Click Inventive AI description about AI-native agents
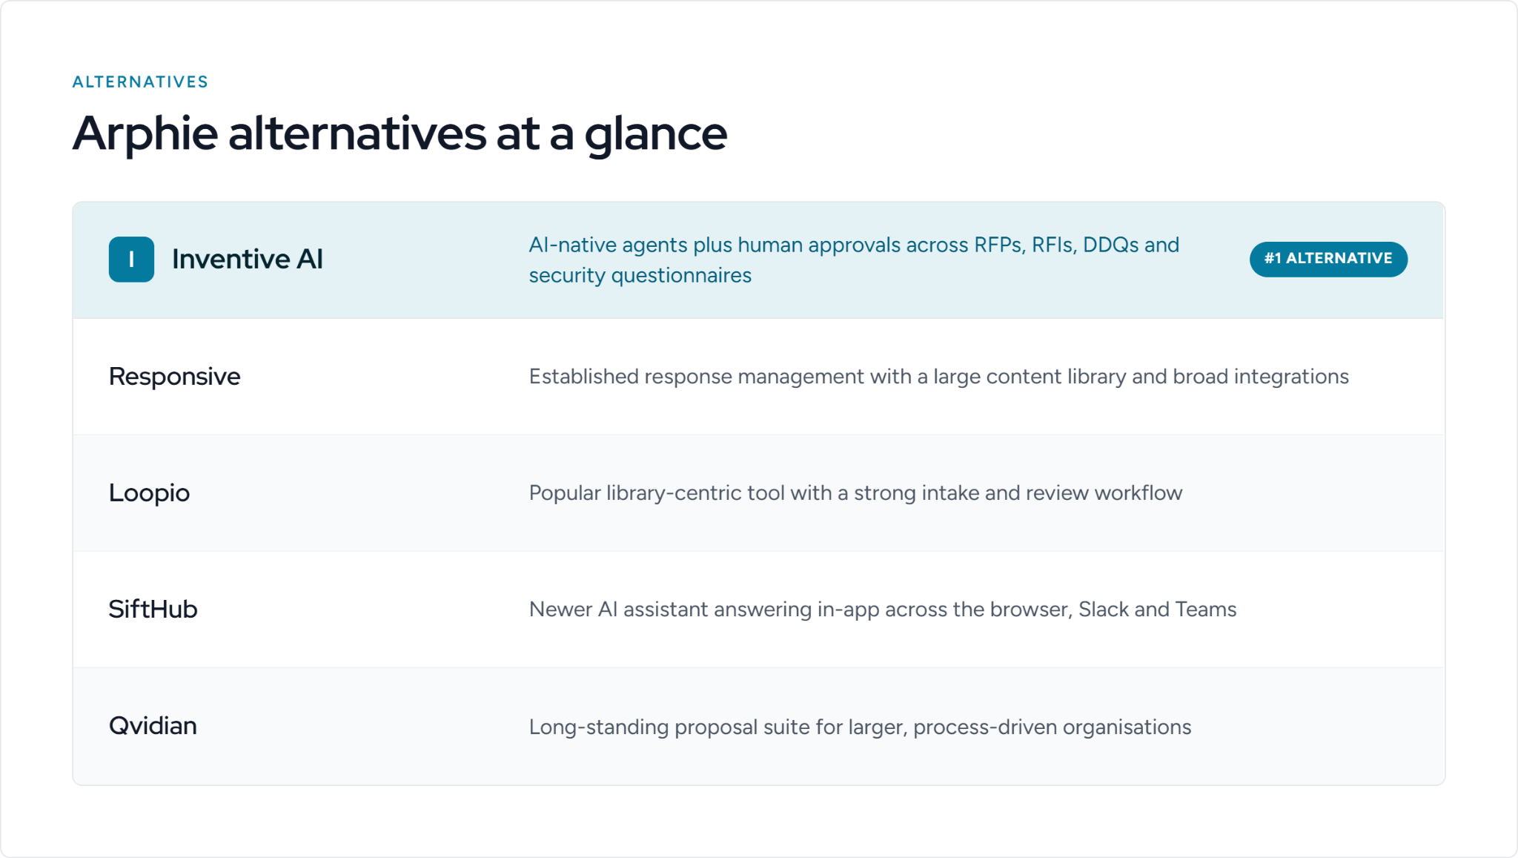Image resolution: width=1518 pixels, height=858 pixels. tap(854, 260)
